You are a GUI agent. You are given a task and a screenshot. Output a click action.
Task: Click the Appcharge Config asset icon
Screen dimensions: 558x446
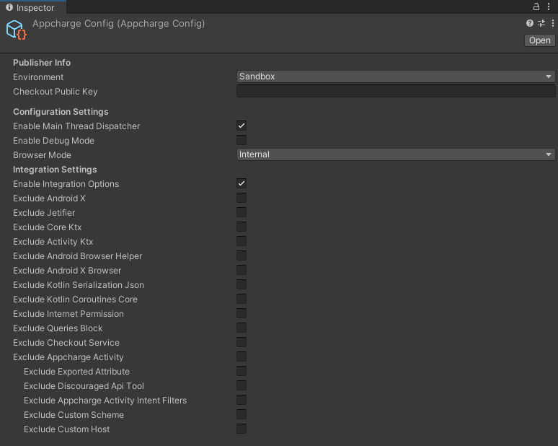click(x=17, y=30)
